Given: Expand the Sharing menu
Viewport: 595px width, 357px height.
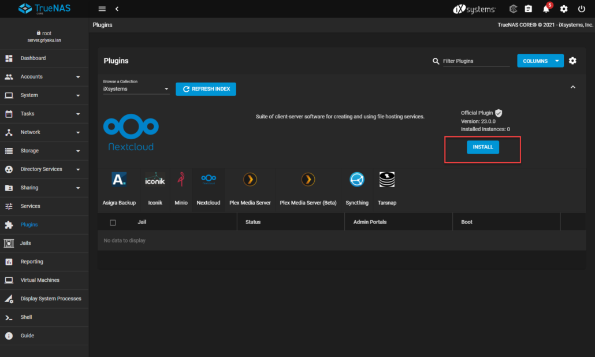Looking at the screenshot, I should [x=44, y=188].
